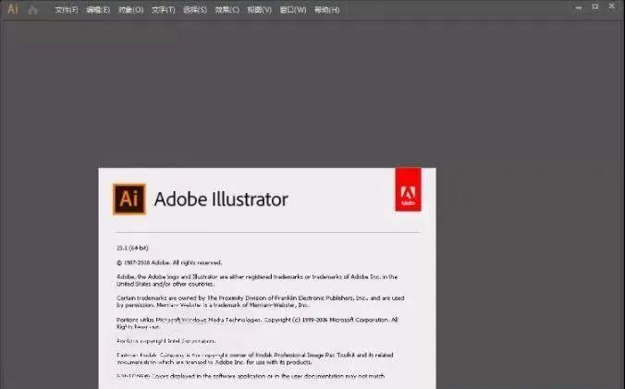Open the 编辑(E) menu

click(98, 10)
